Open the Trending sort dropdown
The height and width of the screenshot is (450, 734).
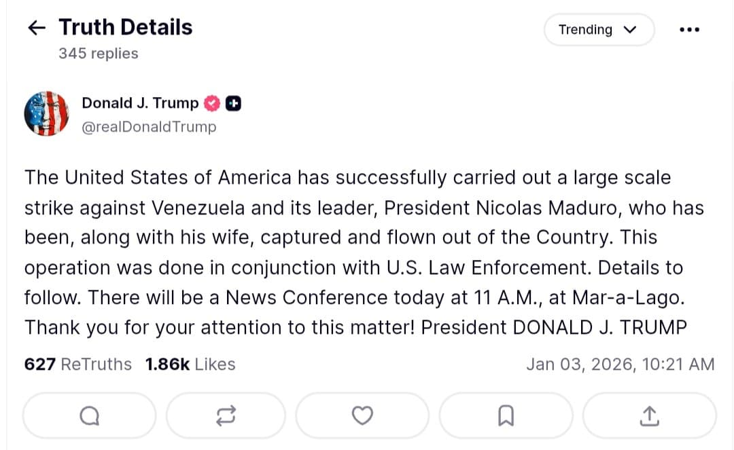pyautogui.click(x=599, y=29)
